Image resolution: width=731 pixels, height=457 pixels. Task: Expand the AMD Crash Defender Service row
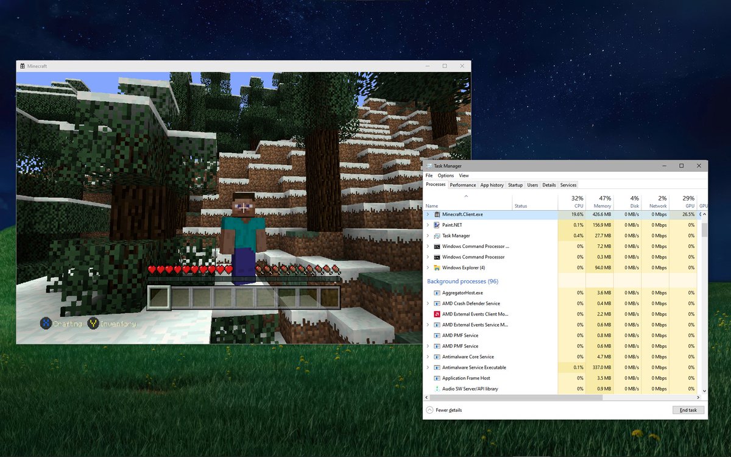coord(428,303)
